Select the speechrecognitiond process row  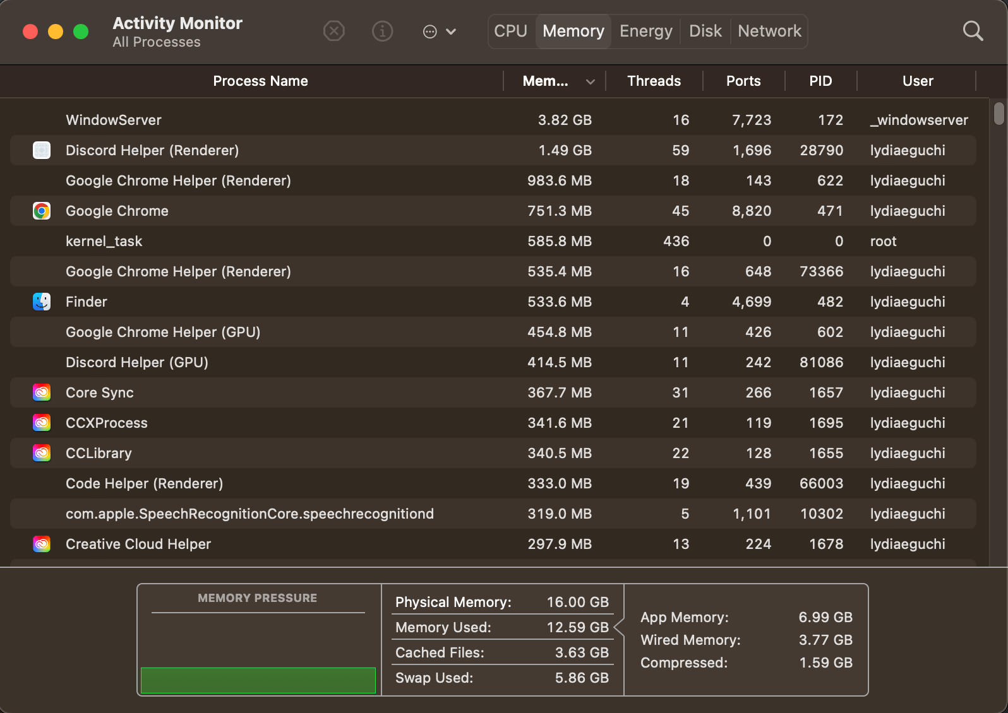[493, 514]
